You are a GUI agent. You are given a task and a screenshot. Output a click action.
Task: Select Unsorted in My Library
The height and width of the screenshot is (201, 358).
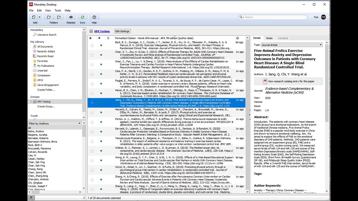click(42, 71)
